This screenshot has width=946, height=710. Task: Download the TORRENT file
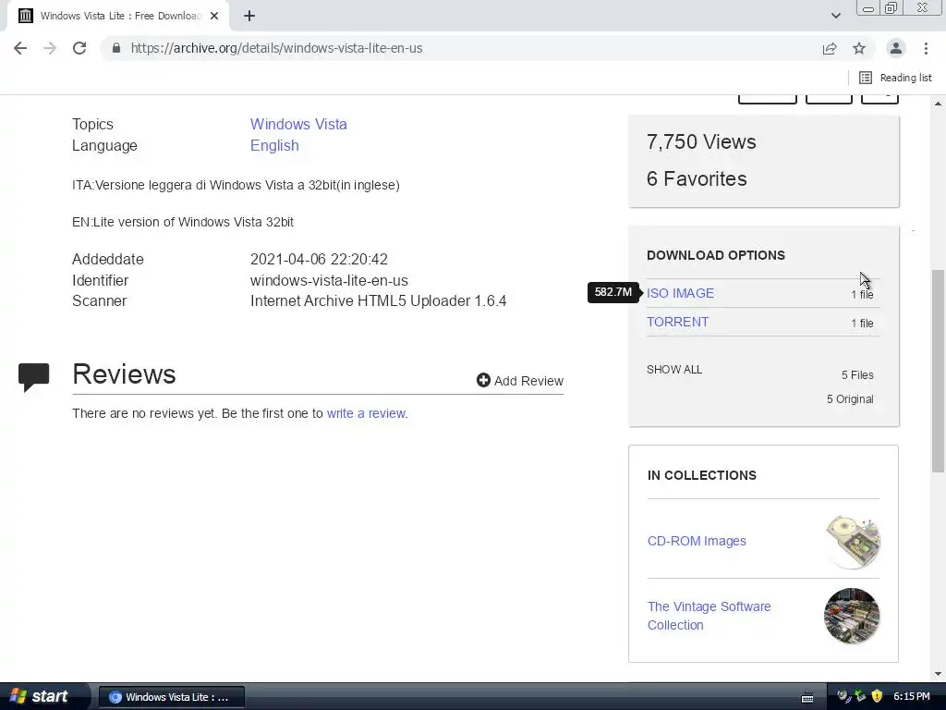pyautogui.click(x=677, y=322)
